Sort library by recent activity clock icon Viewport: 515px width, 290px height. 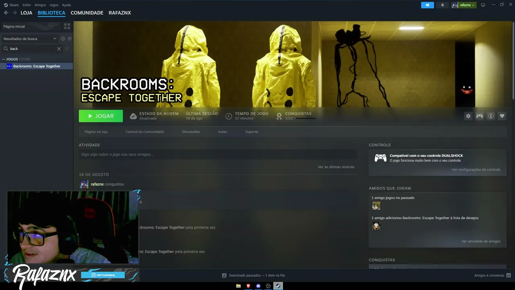[x=63, y=39]
